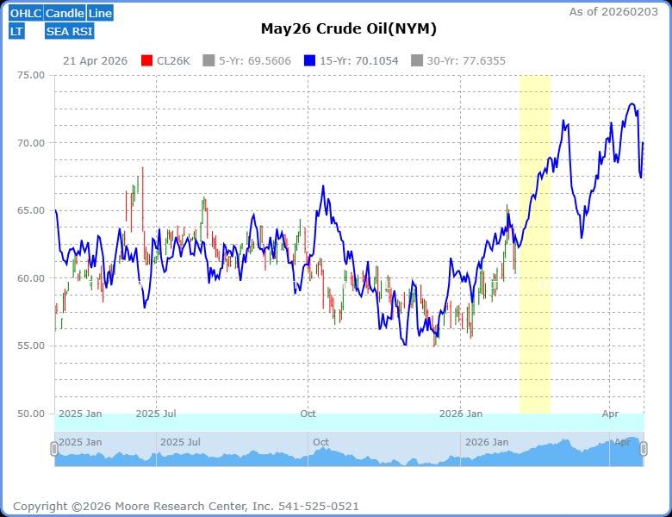Grab the left range navigator handle
The image size is (672, 517).
pyautogui.click(x=54, y=449)
